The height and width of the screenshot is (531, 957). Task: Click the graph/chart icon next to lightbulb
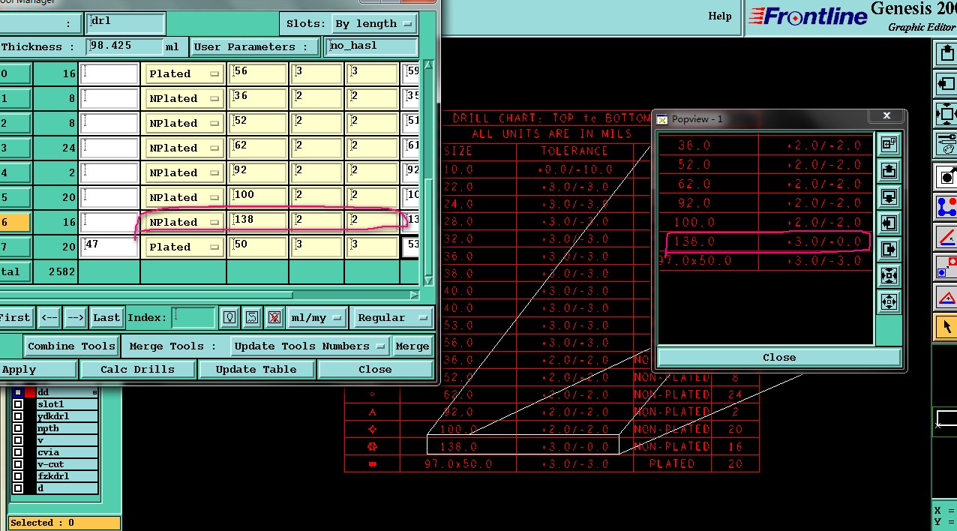click(252, 317)
